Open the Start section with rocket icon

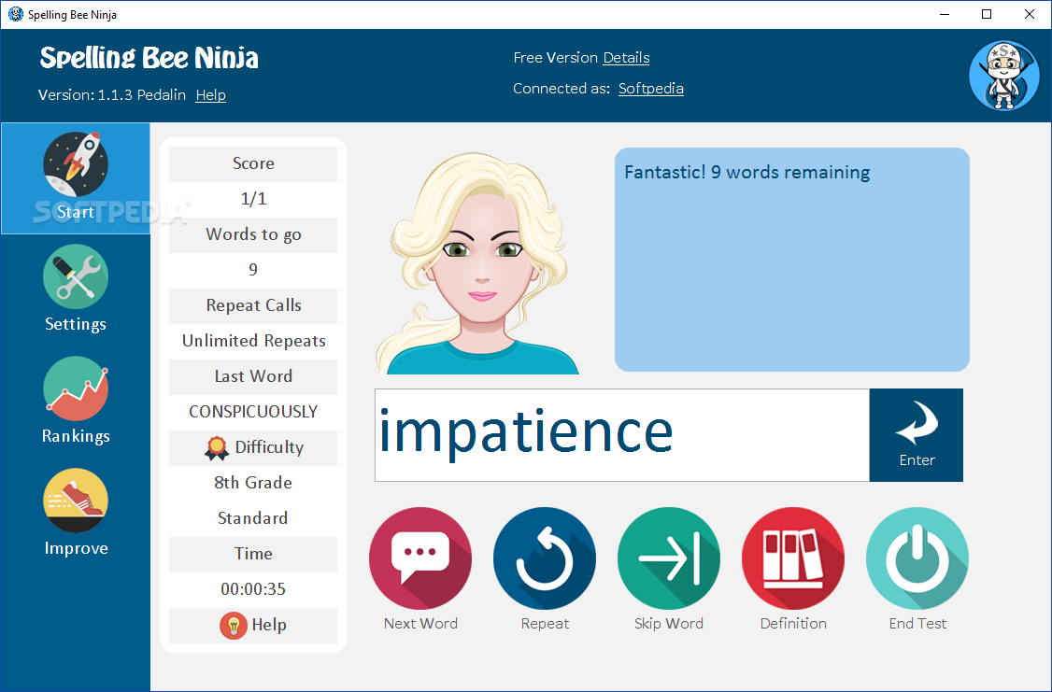[x=75, y=177]
